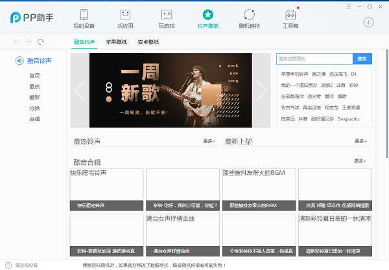Click the 刚好遇见你 search tag
This screenshot has width=389, height=270.
click(322, 119)
